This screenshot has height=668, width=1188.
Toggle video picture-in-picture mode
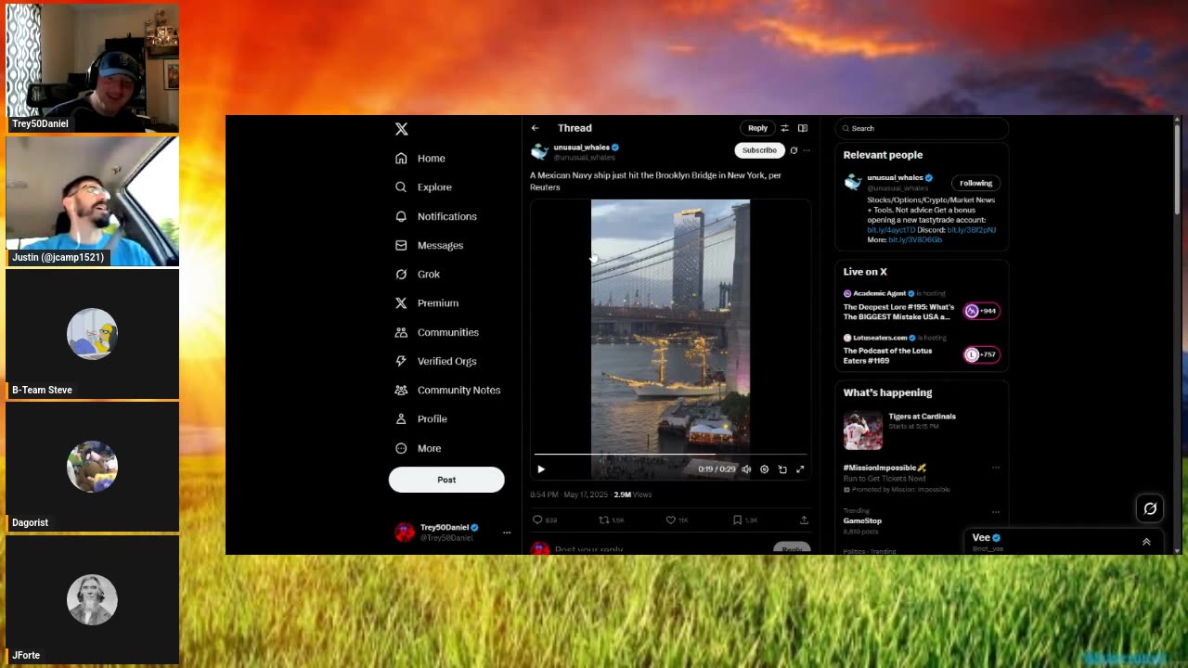(782, 469)
